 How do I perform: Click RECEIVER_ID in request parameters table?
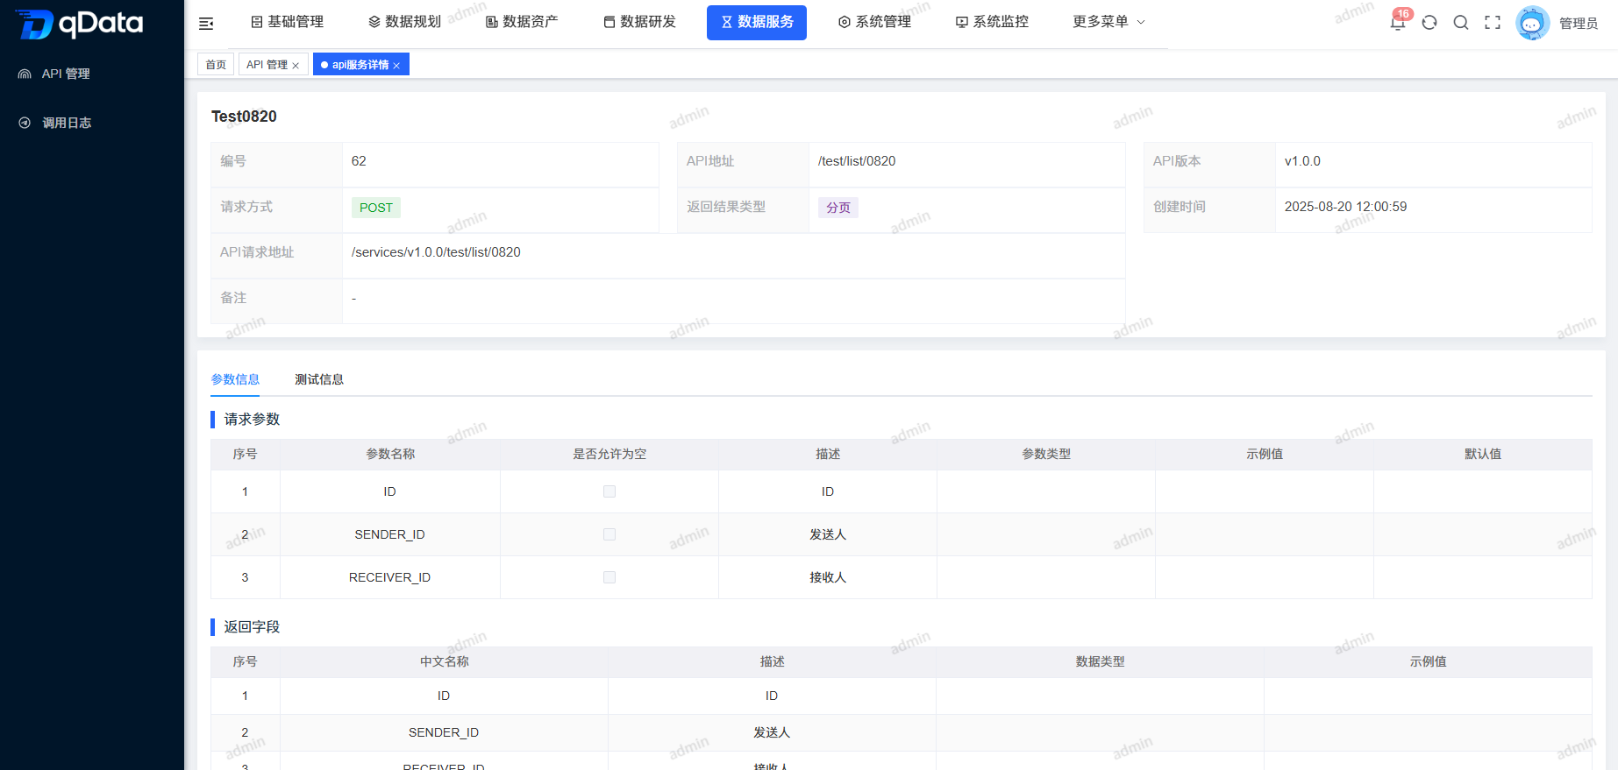pos(389,577)
